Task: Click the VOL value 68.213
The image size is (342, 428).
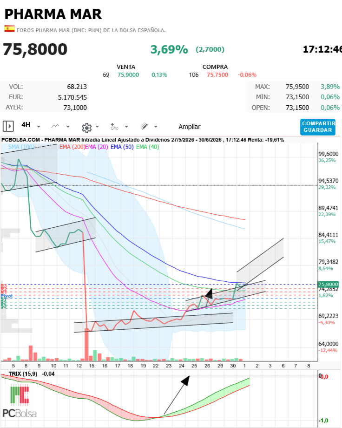Action: click(77, 87)
